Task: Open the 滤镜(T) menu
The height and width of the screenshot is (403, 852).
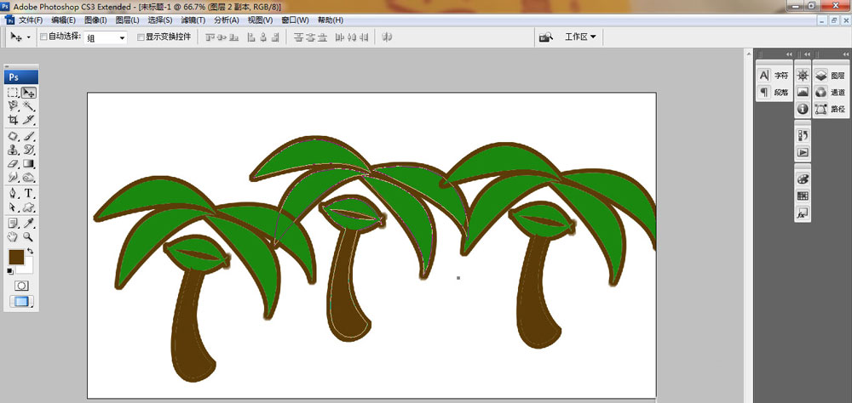Action: (193, 20)
